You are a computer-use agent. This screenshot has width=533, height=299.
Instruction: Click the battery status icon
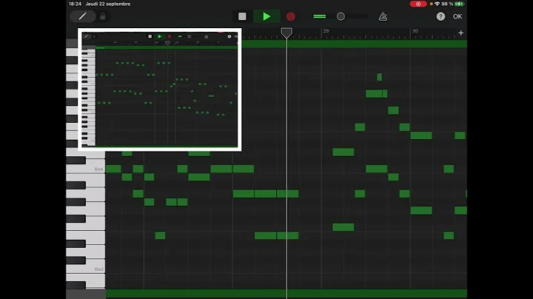tap(459, 4)
